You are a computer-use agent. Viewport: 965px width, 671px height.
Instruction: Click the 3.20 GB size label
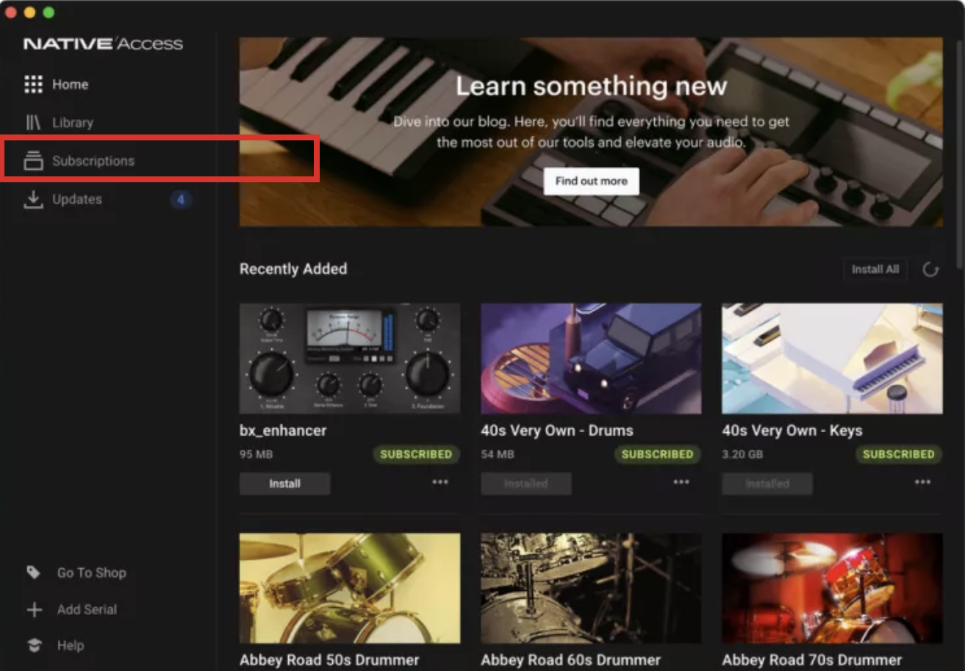[x=743, y=455]
